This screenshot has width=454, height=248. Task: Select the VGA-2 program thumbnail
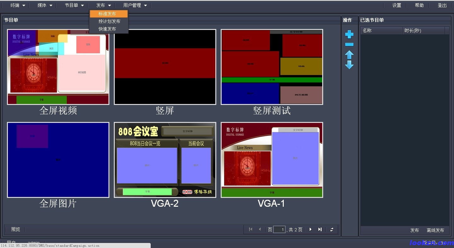pyautogui.click(x=165, y=160)
